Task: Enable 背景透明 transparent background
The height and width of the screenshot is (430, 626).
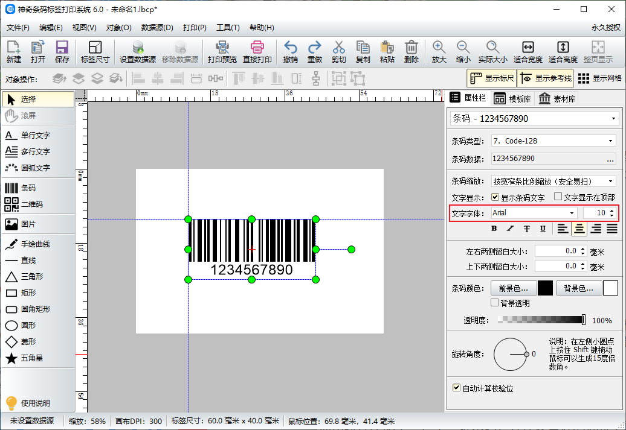Action: coord(494,303)
